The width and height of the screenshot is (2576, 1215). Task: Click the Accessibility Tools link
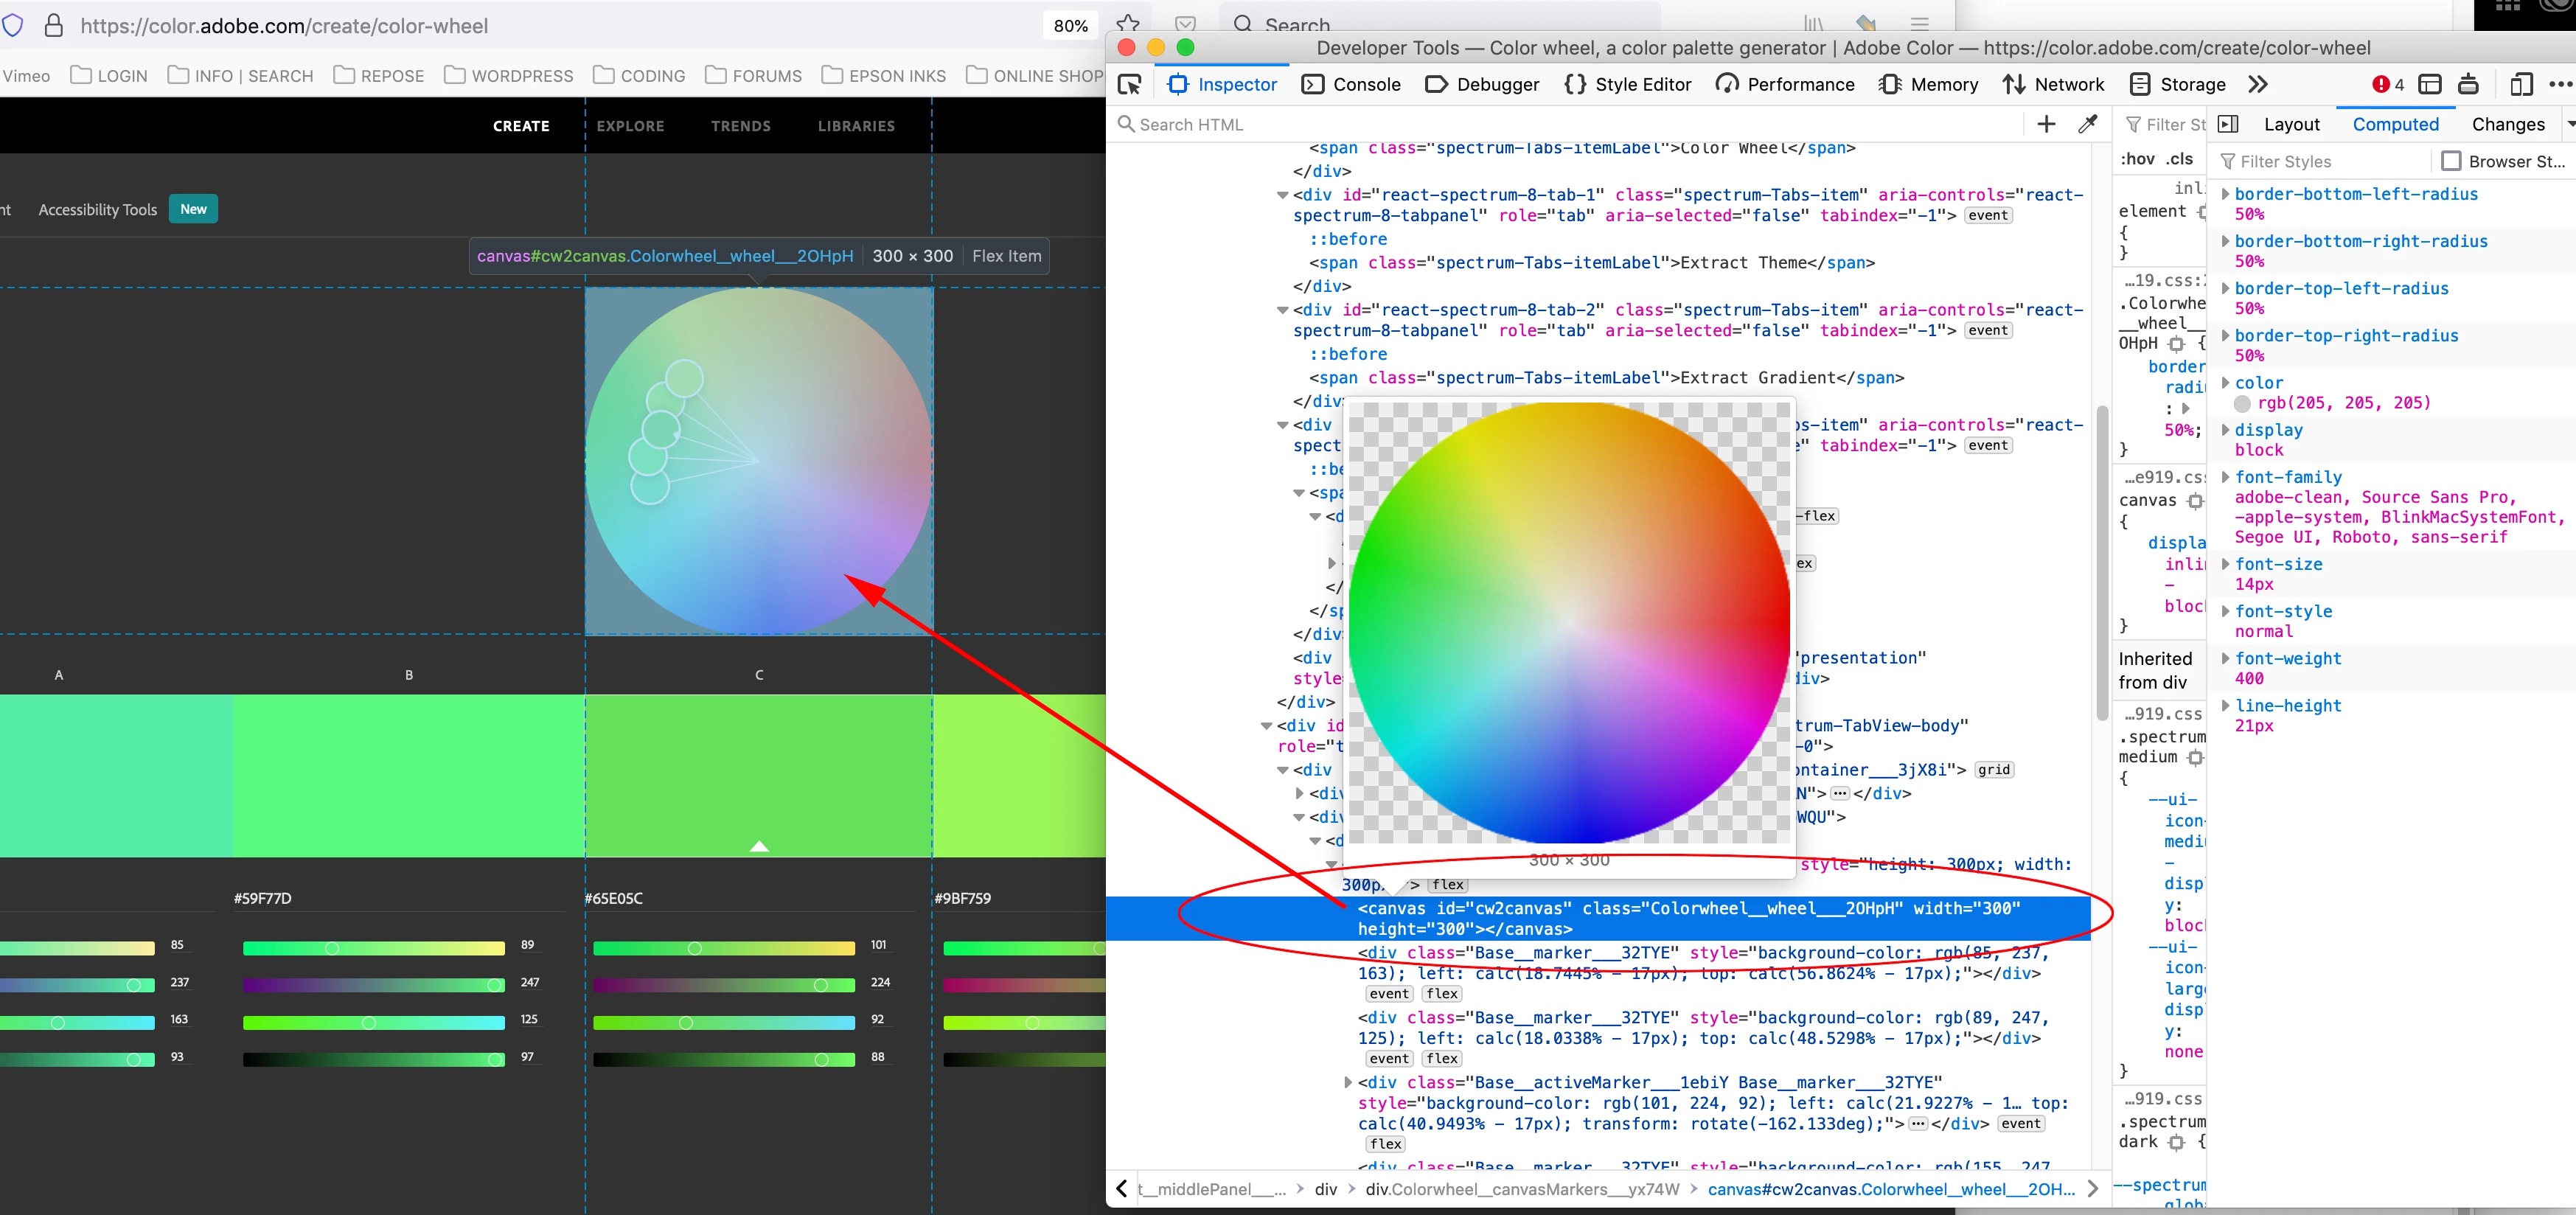pyautogui.click(x=98, y=210)
